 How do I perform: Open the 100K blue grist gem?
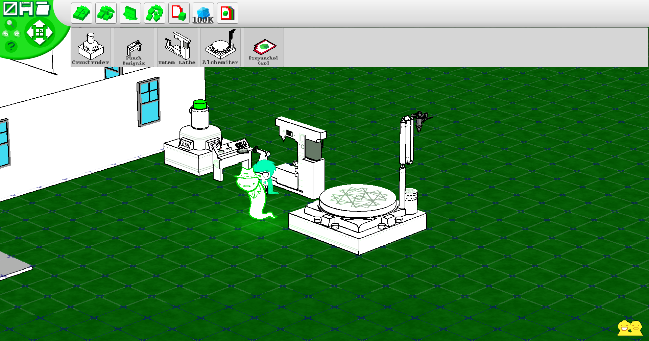tap(203, 13)
